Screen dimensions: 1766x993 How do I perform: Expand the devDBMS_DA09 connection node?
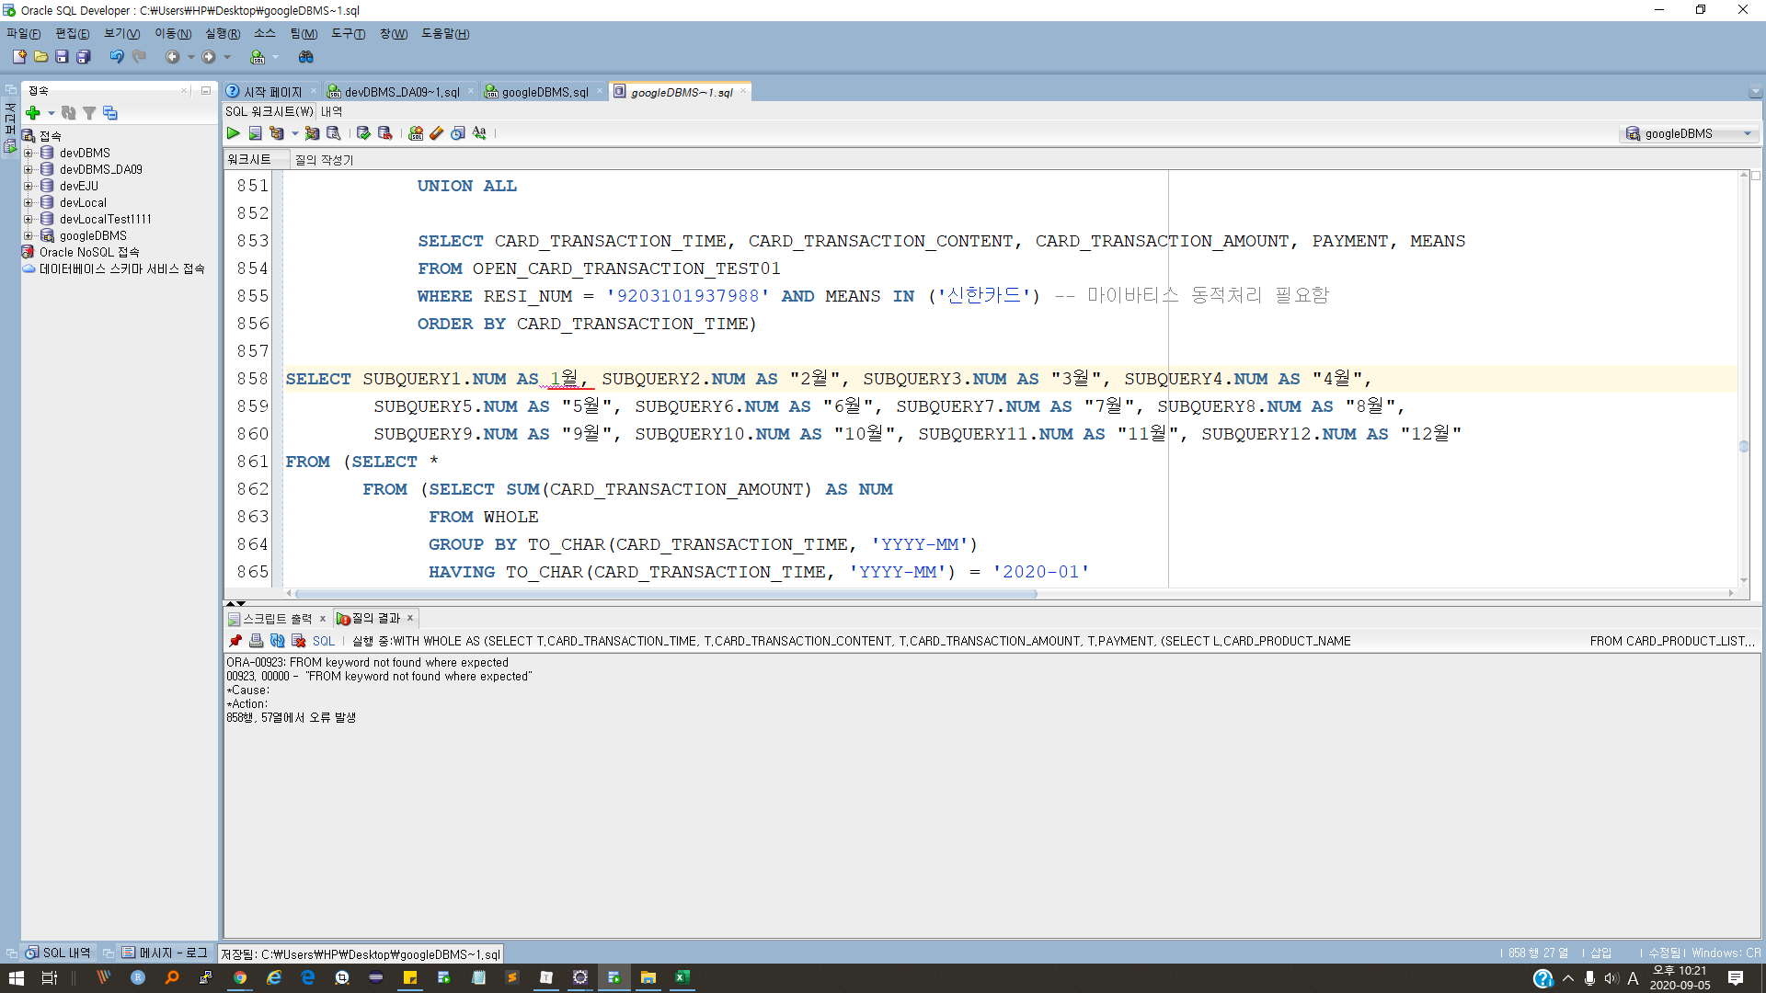tap(28, 169)
